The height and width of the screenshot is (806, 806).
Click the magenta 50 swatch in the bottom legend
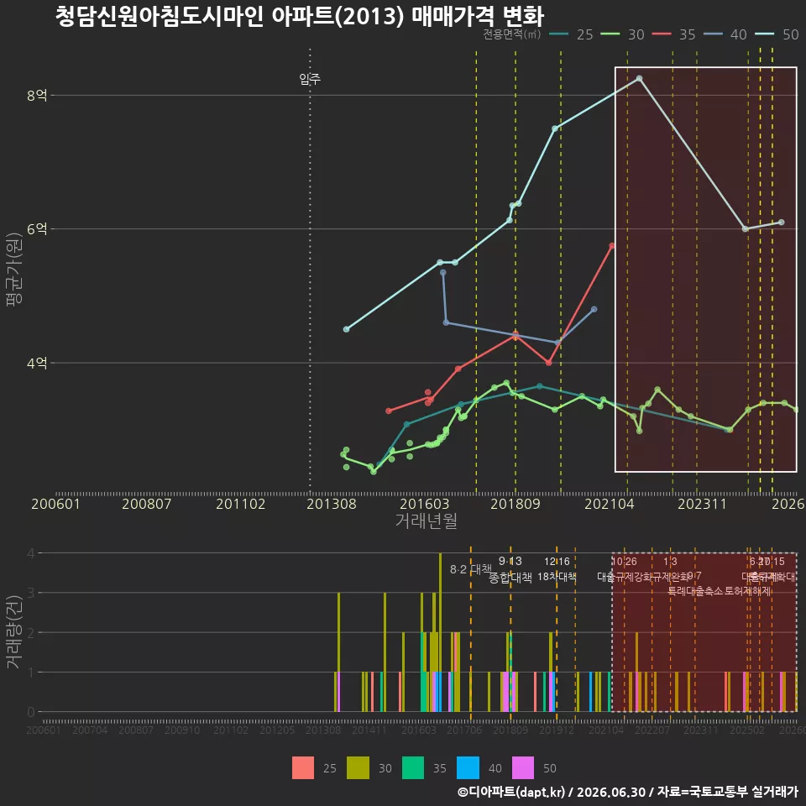tap(523, 768)
